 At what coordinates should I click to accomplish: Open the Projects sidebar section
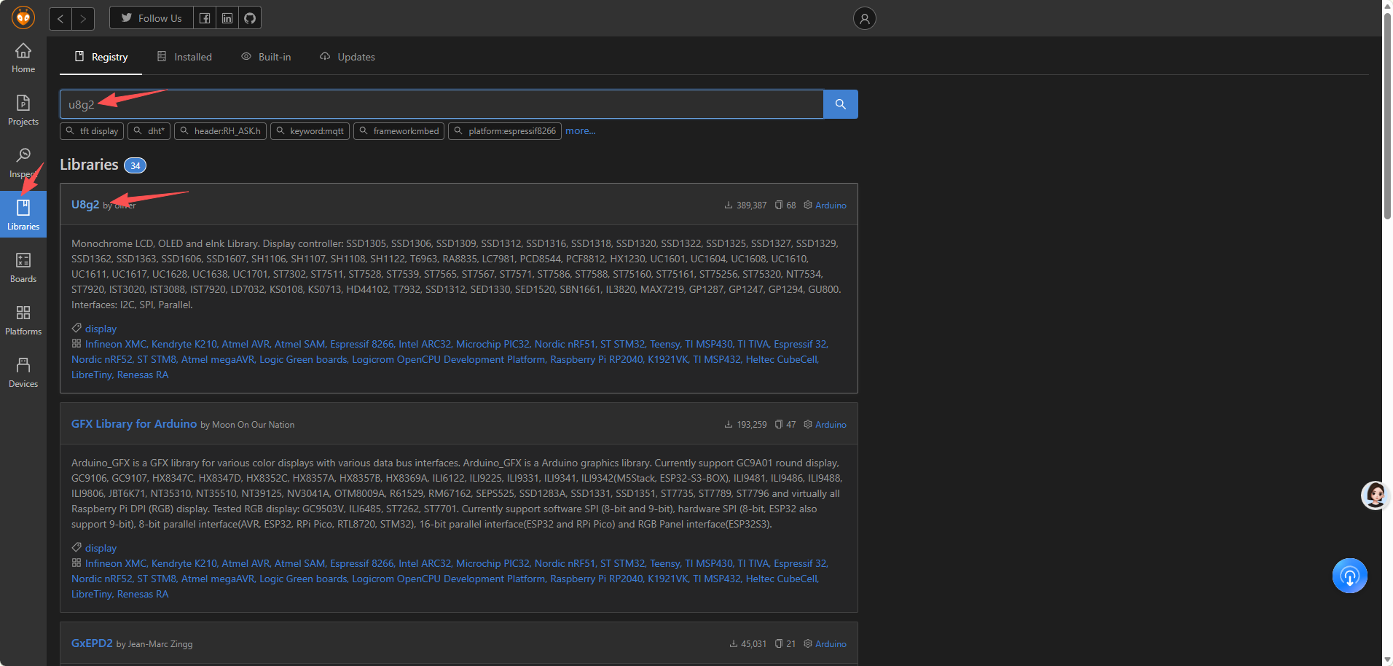[x=23, y=111]
